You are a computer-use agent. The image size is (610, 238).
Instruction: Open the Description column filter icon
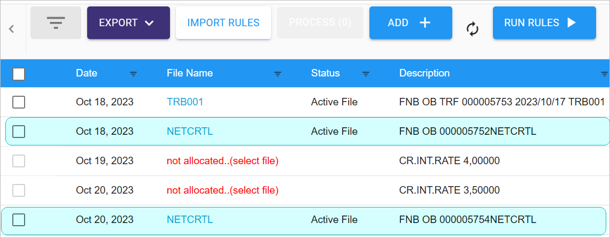tap(605, 74)
